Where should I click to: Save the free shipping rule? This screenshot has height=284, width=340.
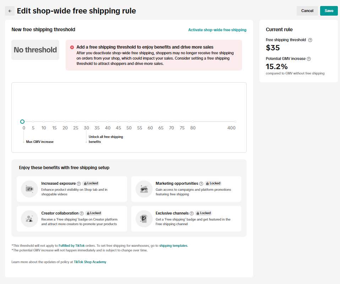[x=329, y=11]
